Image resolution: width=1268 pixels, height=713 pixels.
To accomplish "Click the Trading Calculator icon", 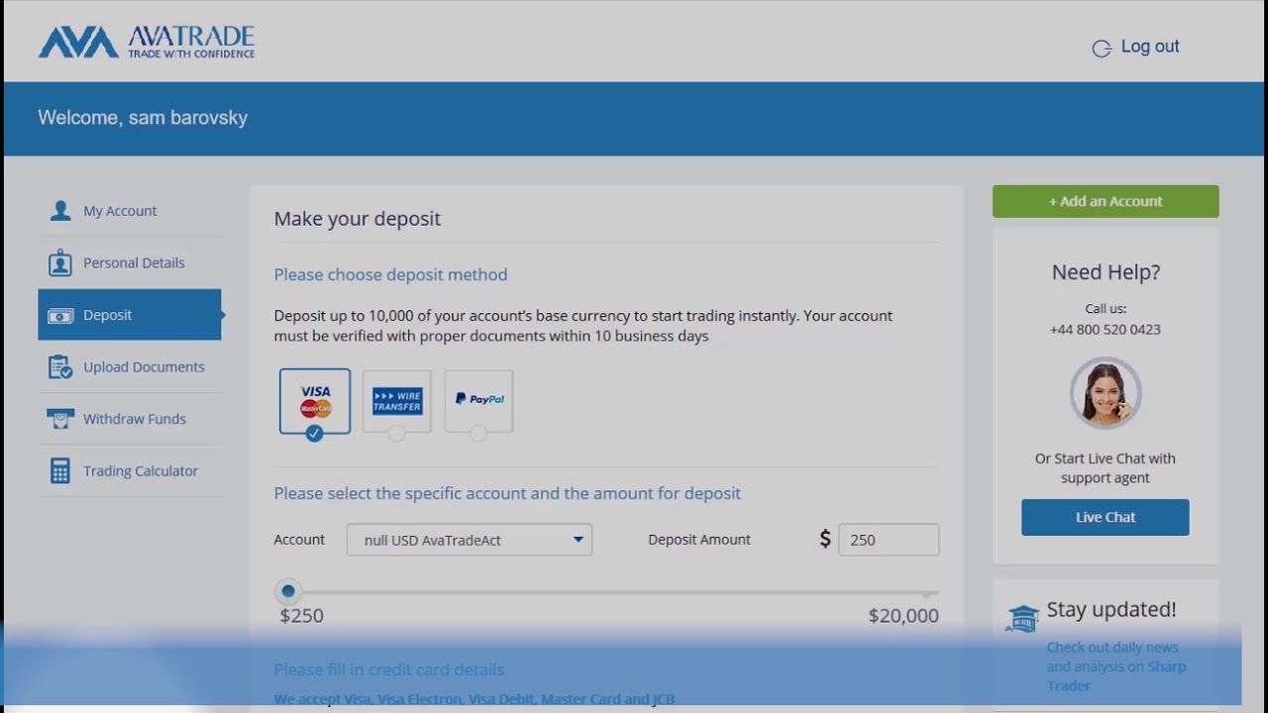I will [x=60, y=471].
